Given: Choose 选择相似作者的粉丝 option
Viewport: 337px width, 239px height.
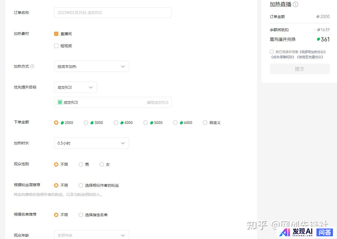Looking at the screenshot, I should coord(81,185).
